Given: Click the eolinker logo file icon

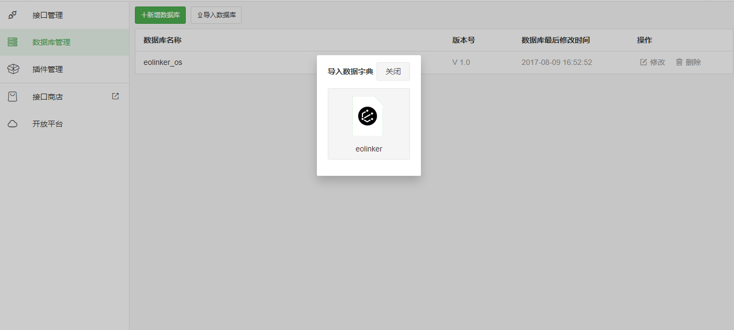Looking at the screenshot, I should tap(368, 116).
